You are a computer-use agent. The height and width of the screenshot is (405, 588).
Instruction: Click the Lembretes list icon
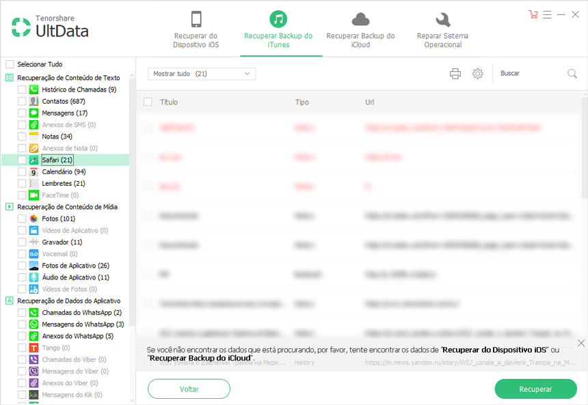pyautogui.click(x=34, y=183)
